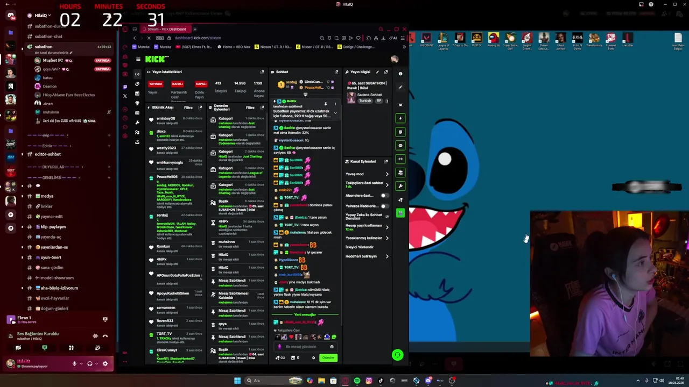Pop out the Yayın bilgisi panel
The height and width of the screenshot is (387, 689).
click(x=386, y=72)
